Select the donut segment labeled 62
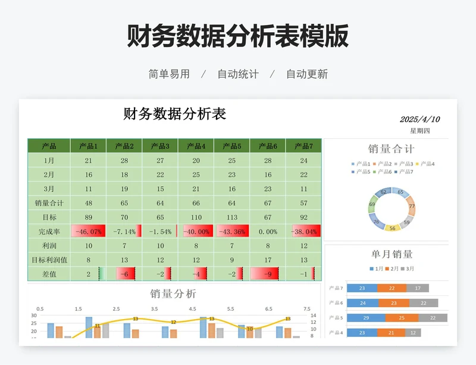This screenshot has height=365, width=476. (x=383, y=192)
